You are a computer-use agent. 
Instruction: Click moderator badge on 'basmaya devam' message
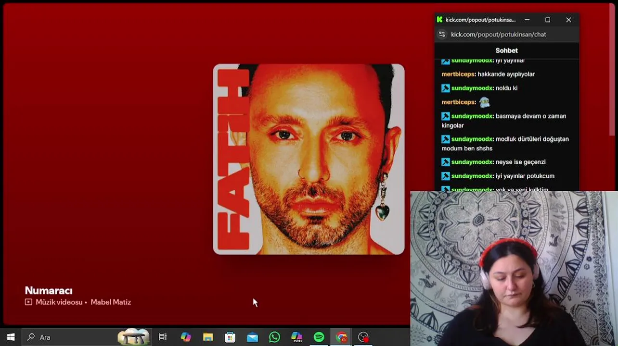(x=446, y=116)
